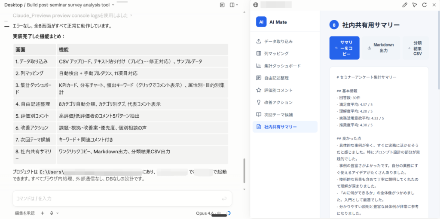Click the bar chart icon for 集計ダッシュボード
The width and height of the screenshot is (440, 219).
pos(259,66)
